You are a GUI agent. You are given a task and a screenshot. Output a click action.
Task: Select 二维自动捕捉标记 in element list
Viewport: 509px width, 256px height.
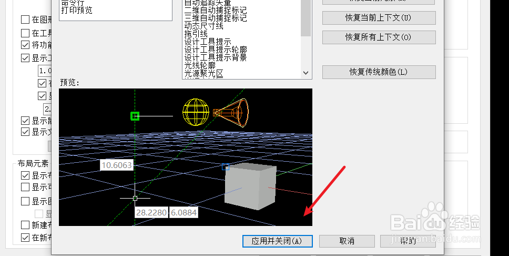216,10
